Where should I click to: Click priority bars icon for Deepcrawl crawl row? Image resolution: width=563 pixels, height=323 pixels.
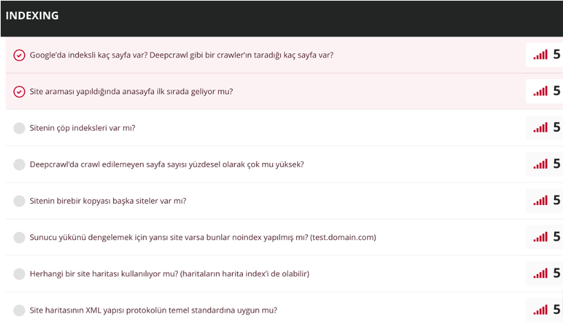[540, 164]
